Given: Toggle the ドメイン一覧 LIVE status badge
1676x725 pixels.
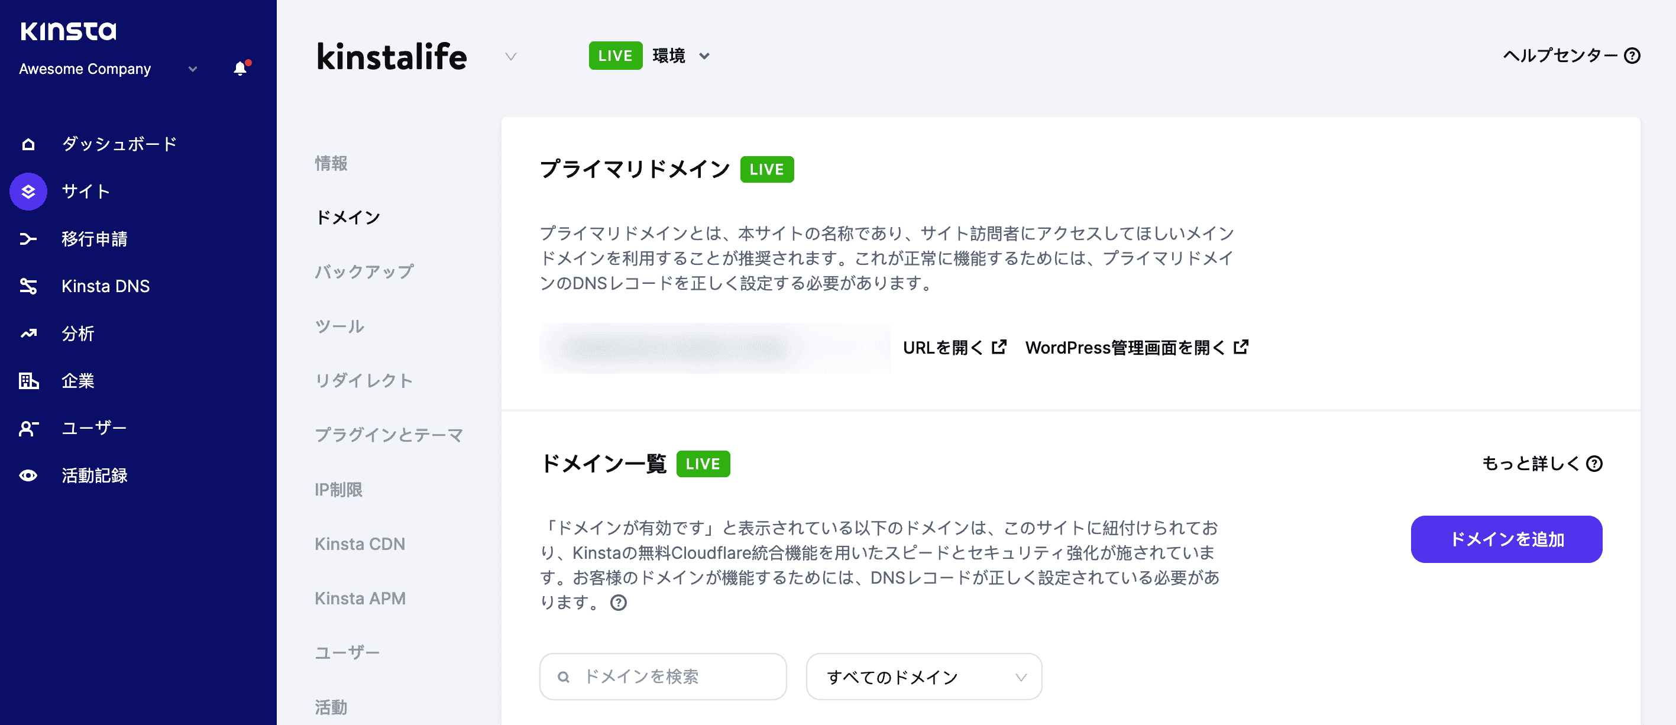Looking at the screenshot, I should click(702, 464).
